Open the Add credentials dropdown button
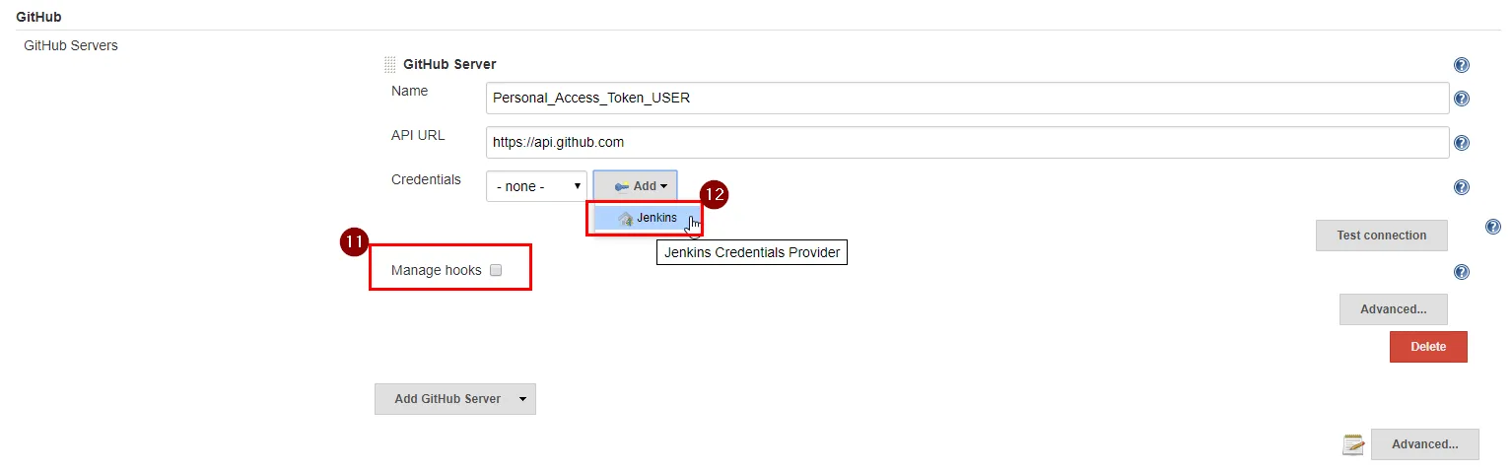This screenshot has width=1512, height=472. coord(635,186)
